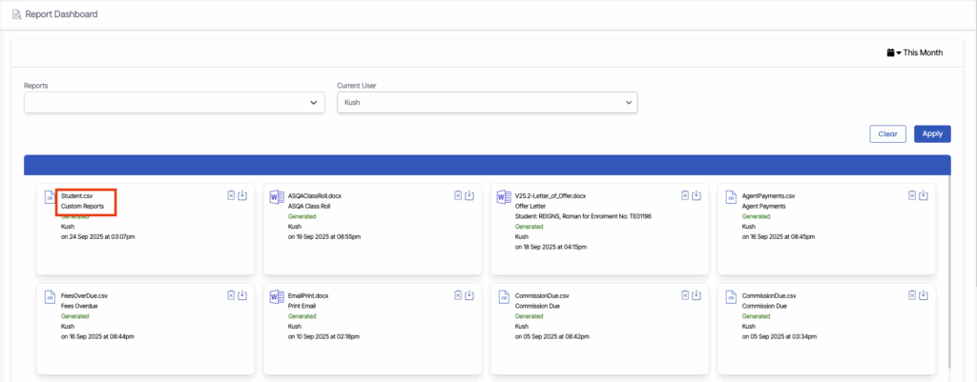Delete the EmailPrint.docx report

click(x=458, y=295)
